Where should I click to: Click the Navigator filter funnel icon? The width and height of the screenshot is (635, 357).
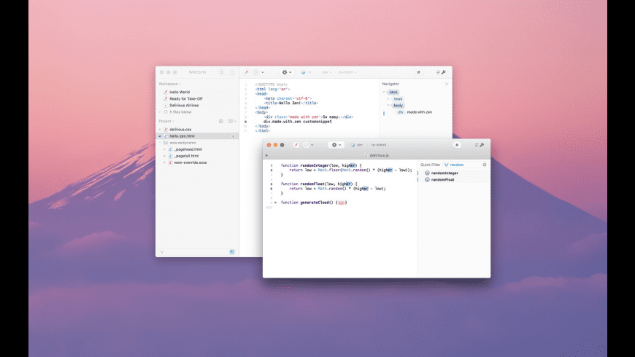(x=447, y=84)
